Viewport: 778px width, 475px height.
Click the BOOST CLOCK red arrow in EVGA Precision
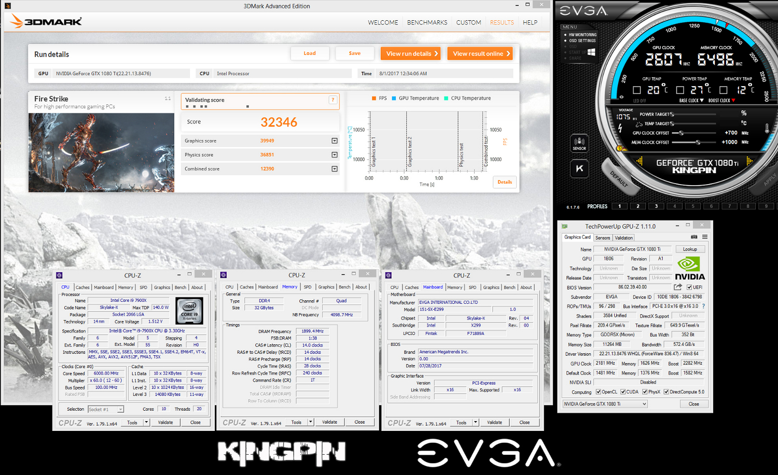click(x=733, y=101)
